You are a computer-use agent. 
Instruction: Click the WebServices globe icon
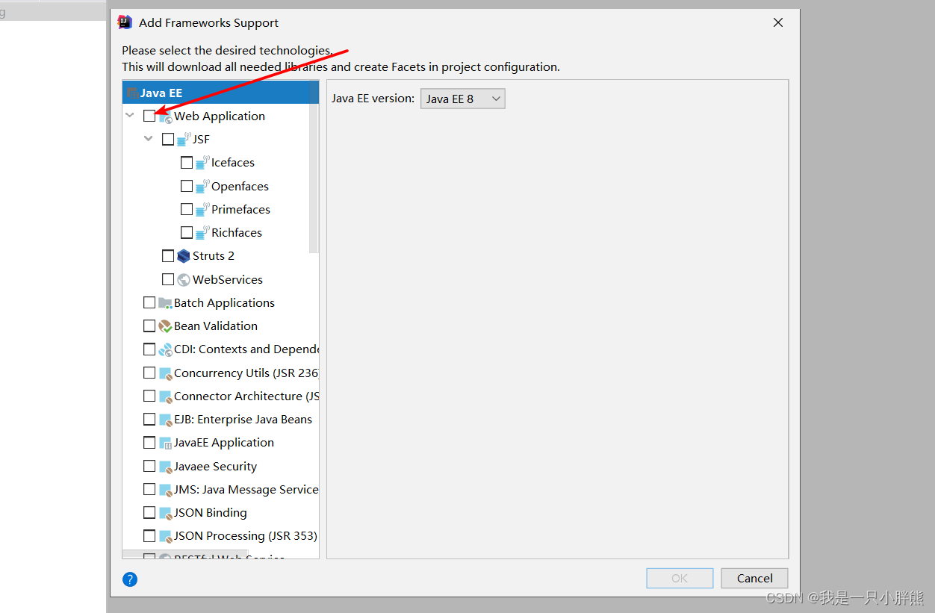pos(184,280)
